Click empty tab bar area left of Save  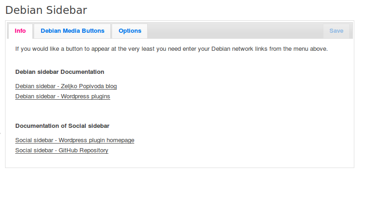point(235,31)
